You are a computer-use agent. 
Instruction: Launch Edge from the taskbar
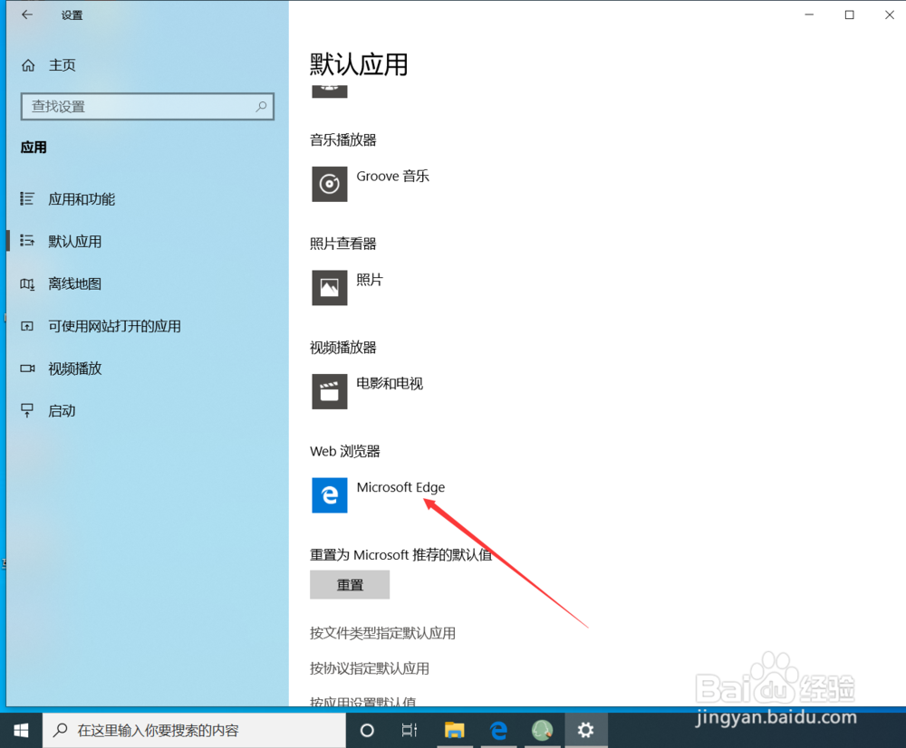point(498,730)
